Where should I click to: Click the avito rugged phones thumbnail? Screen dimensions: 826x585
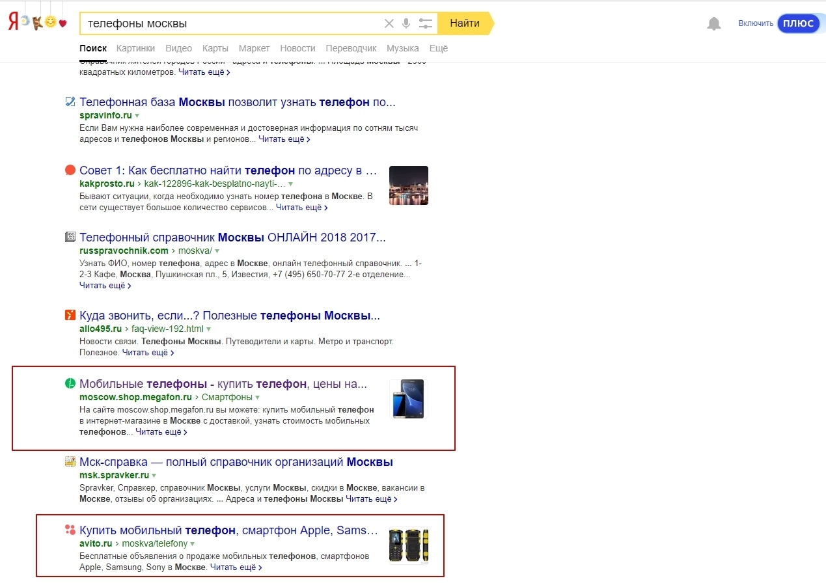pos(409,545)
